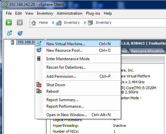Click the first Inventory breadcrumb text
The width and height of the screenshot is (166, 134).
[72, 22]
